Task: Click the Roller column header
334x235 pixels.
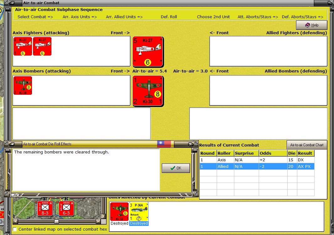Action: click(x=225, y=153)
